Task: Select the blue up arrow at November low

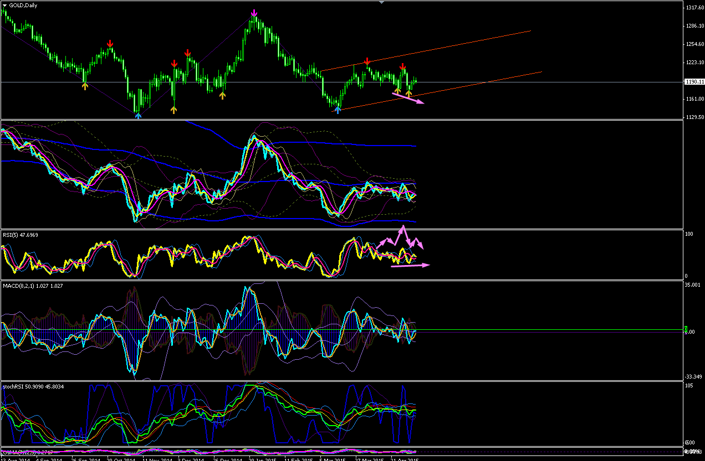Action: tap(138, 115)
